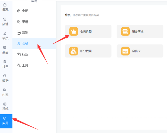Open 商品 products section in sidebar
167x133 pixels.
coord(5,50)
